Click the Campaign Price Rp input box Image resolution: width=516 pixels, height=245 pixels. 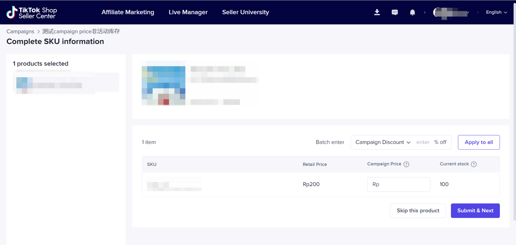[399, 185]
